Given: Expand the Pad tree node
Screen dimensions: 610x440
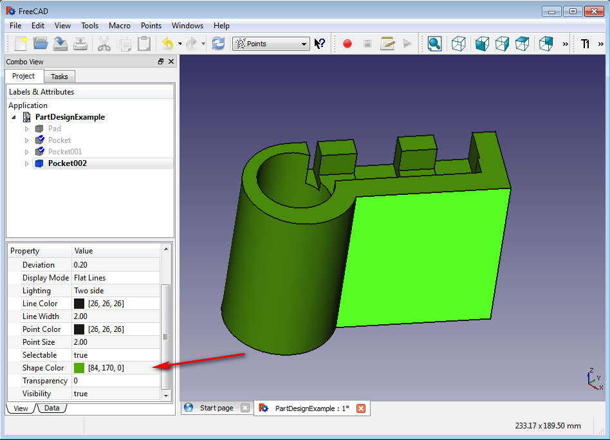Looking at the screenshot, I should point(27,129).
